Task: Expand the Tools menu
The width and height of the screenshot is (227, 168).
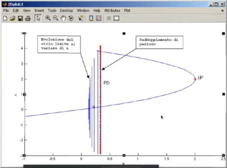Action: click(x=52, y=10)
